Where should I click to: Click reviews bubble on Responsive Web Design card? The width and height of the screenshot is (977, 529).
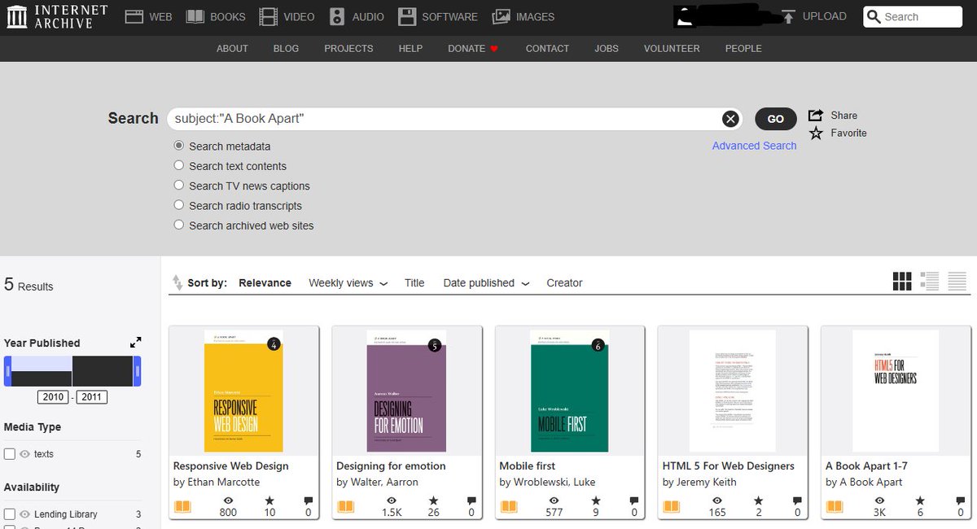click(x=309, y=501)
